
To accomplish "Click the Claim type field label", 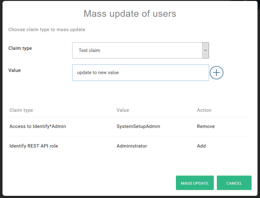I will tap(20, 48).
